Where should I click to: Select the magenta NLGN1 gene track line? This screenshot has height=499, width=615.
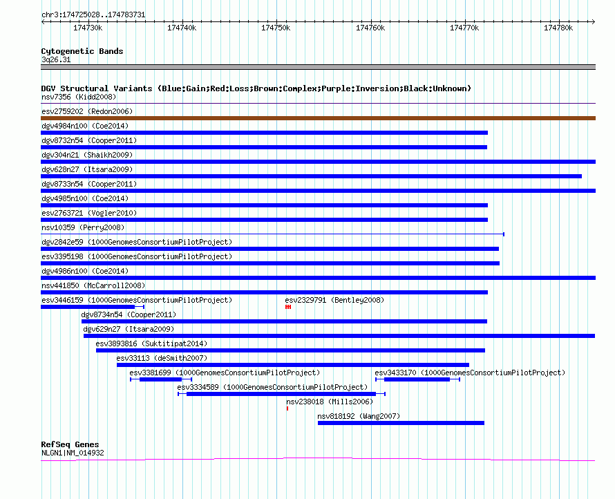coord(318,460)
